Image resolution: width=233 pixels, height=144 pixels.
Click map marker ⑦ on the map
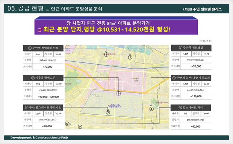[80, 127]
